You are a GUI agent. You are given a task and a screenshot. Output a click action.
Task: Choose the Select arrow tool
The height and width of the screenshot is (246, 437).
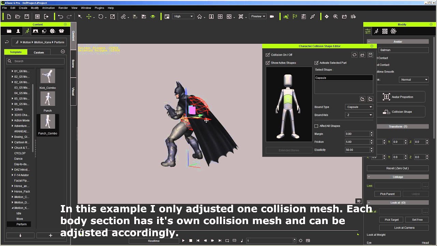(80, 16)
